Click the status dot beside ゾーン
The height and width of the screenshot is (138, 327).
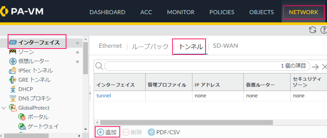tap(78, 53)
